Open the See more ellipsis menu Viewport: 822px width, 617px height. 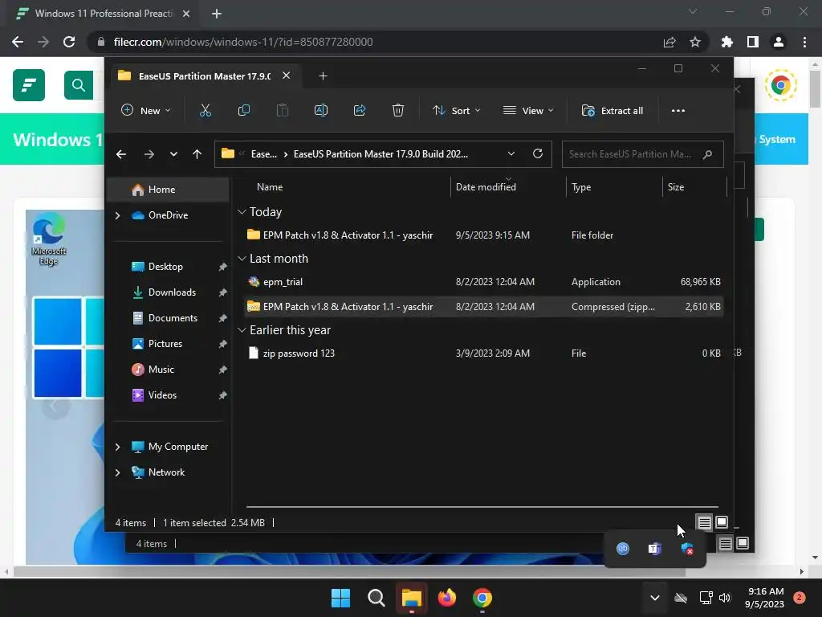pyautogui.click(x=678, y=110)
